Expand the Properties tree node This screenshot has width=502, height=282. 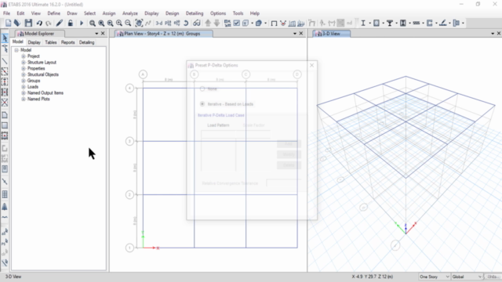click(x=24, y=68)
